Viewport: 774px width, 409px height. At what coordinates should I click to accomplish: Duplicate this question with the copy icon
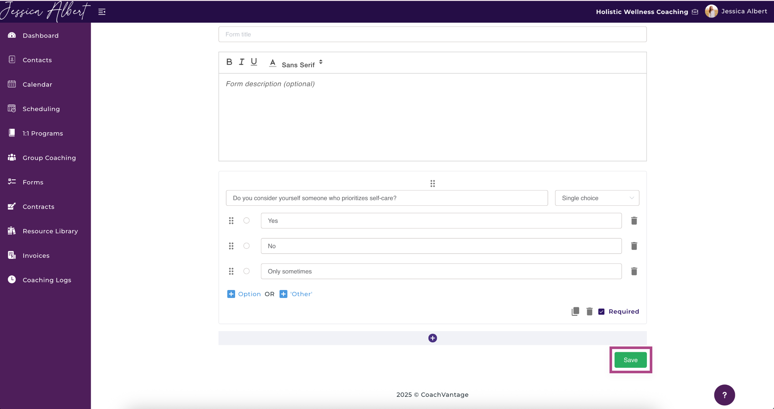(x=575, y=311)
